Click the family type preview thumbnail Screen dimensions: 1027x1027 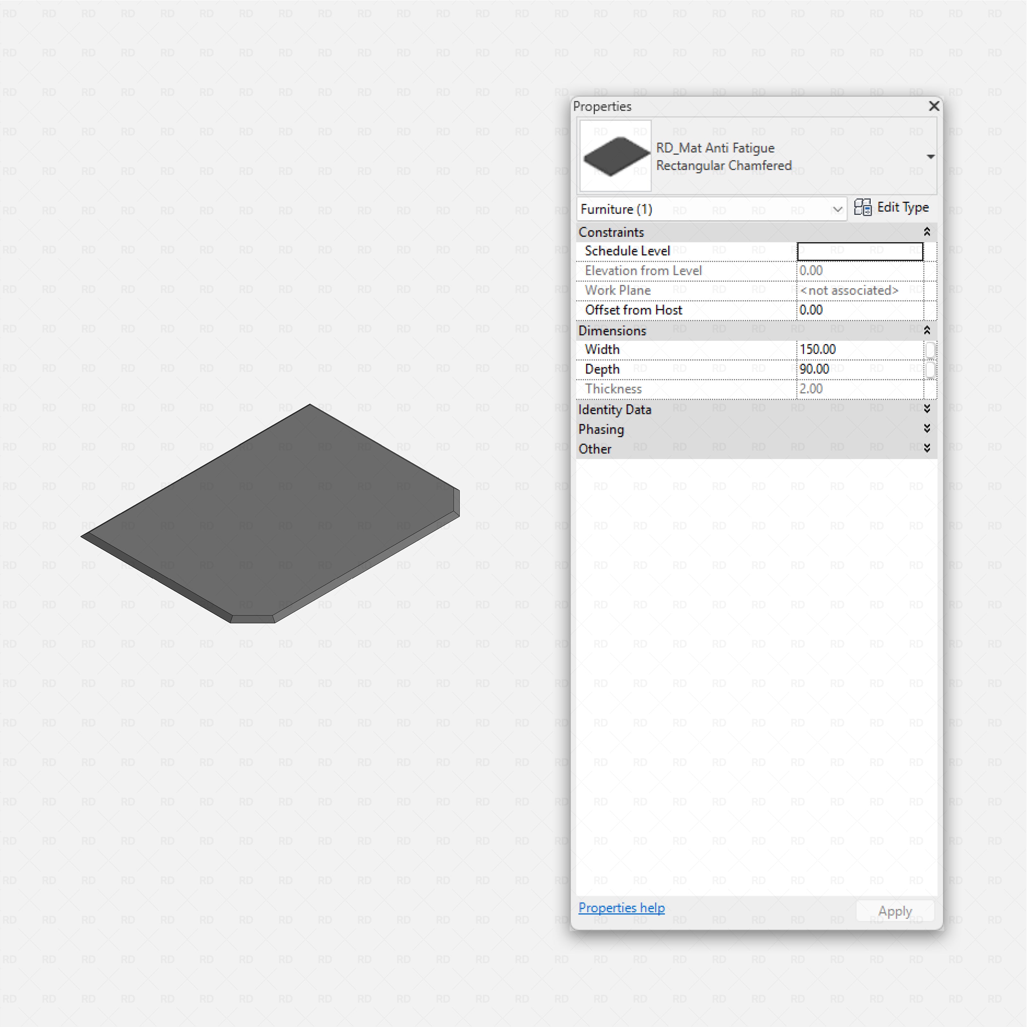click(615, 156)
